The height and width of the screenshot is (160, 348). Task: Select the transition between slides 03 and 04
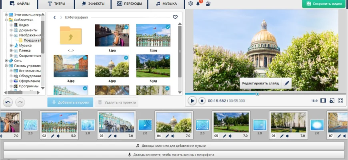click(145, 125)
